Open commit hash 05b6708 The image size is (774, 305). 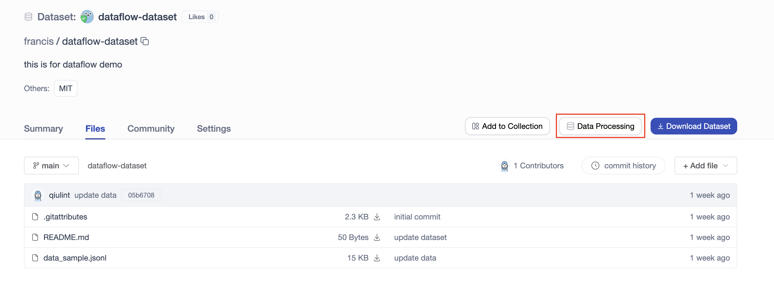141,195
